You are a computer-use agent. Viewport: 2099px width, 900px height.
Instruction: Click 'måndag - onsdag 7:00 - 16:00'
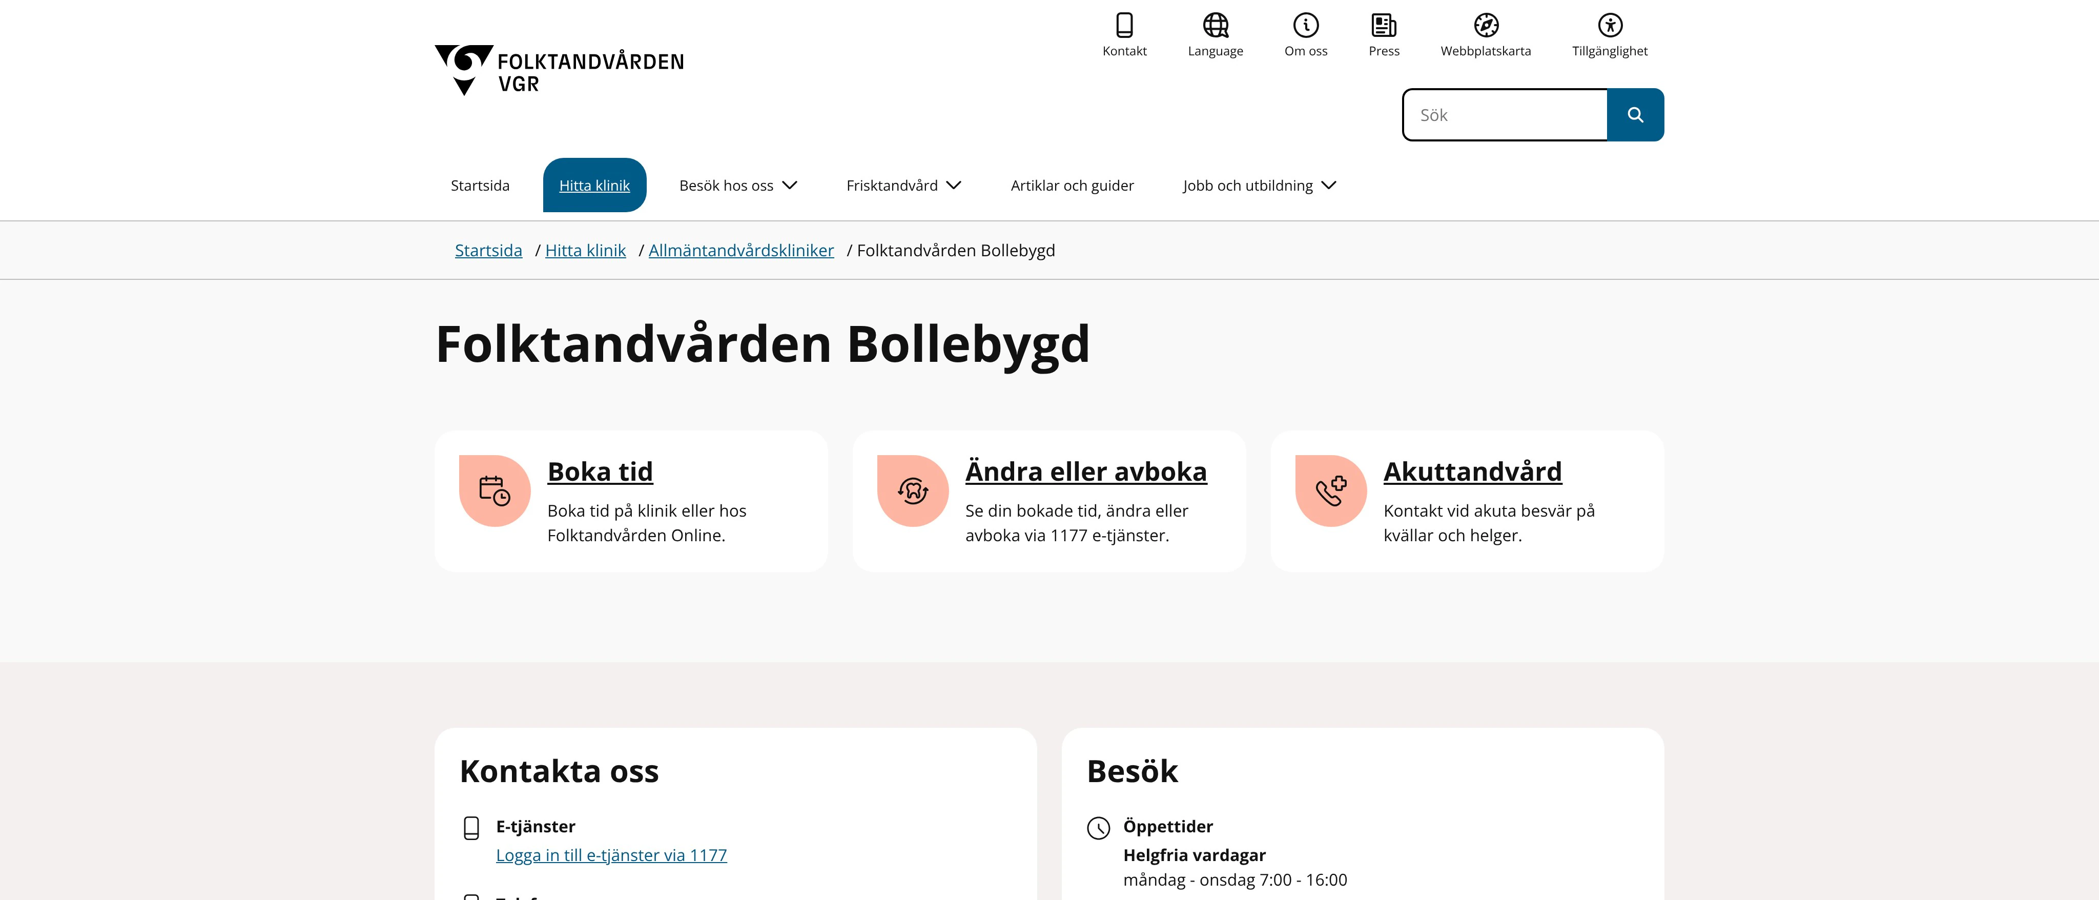[1234, 879]
